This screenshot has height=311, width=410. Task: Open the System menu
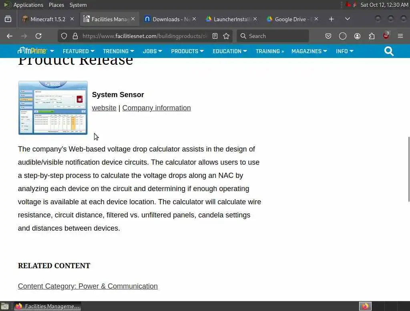point(78,5)
